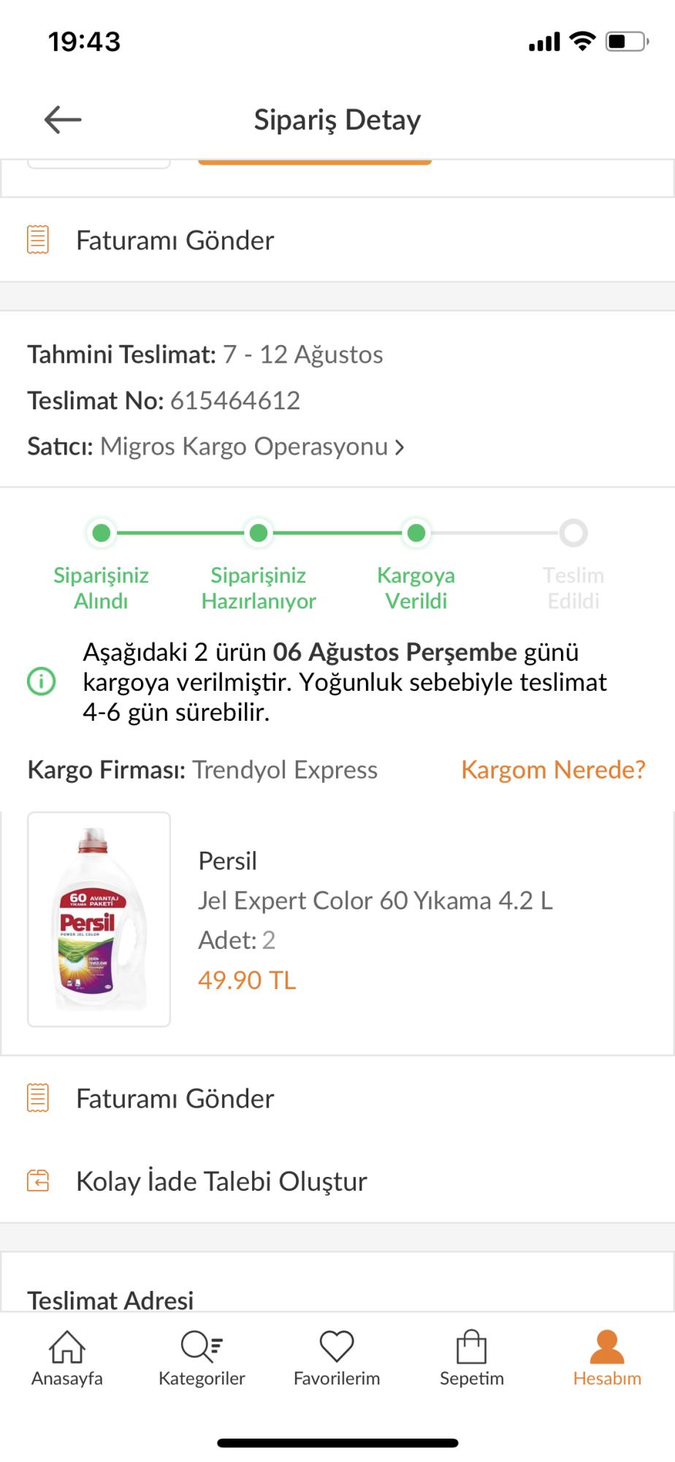Tap Kolay İade Talebi Oluştur
Screen dimensions: 675x1462
[221, 1181]
